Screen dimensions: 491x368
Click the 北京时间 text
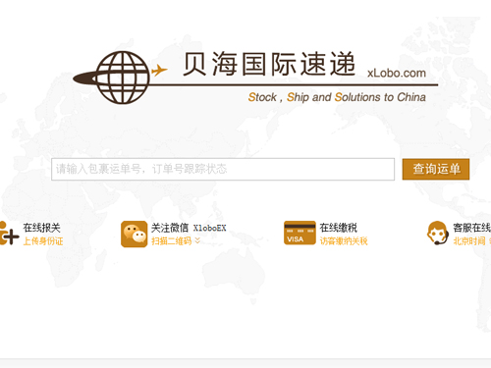click(469, 241)
